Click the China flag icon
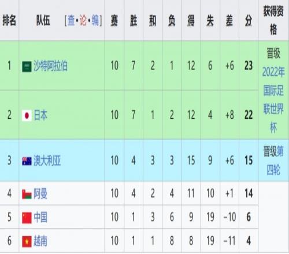Screen dimensions: 289x254 (27, 218)
